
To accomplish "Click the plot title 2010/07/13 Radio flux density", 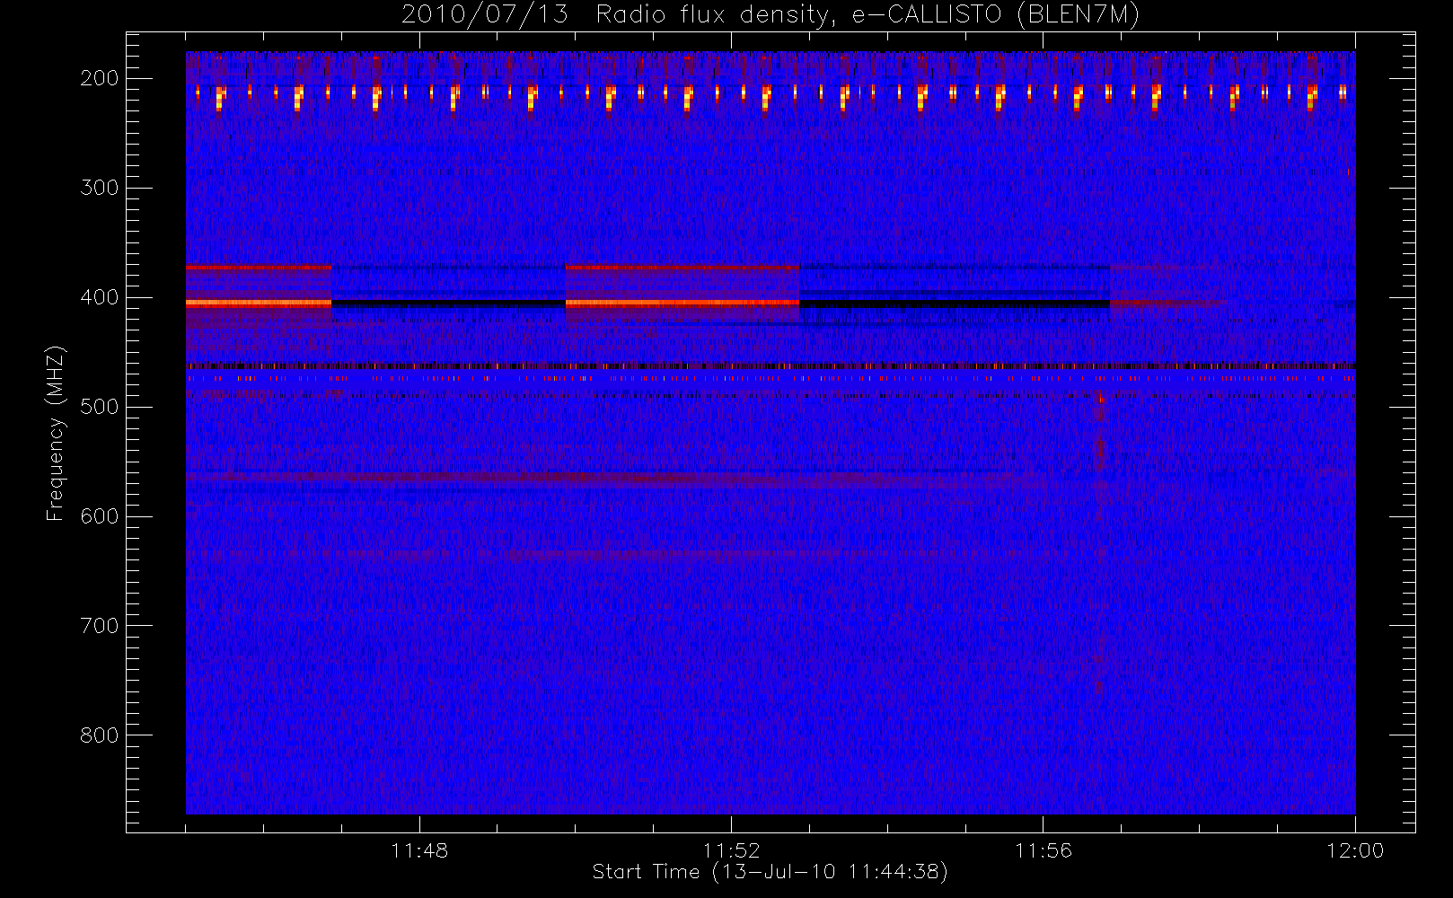I will [x=771, y=15].
